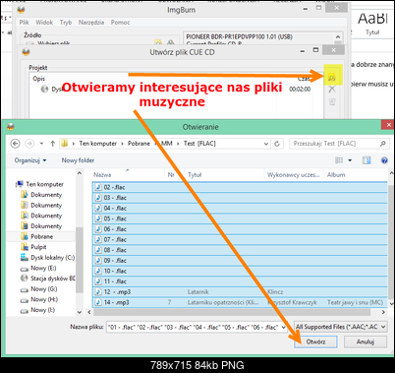Click Ten komputer in the address breadcrumb
The height and width of the screenshot is (373, 395).
[97, 144]
